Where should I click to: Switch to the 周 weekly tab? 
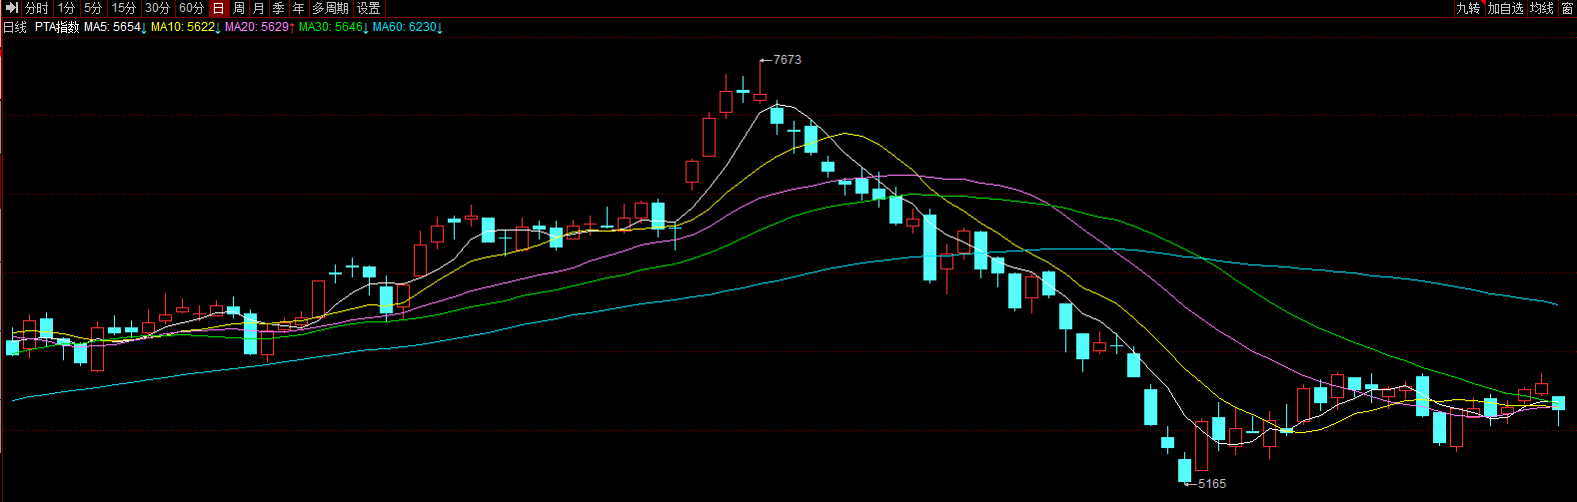(x=239, y=8)
